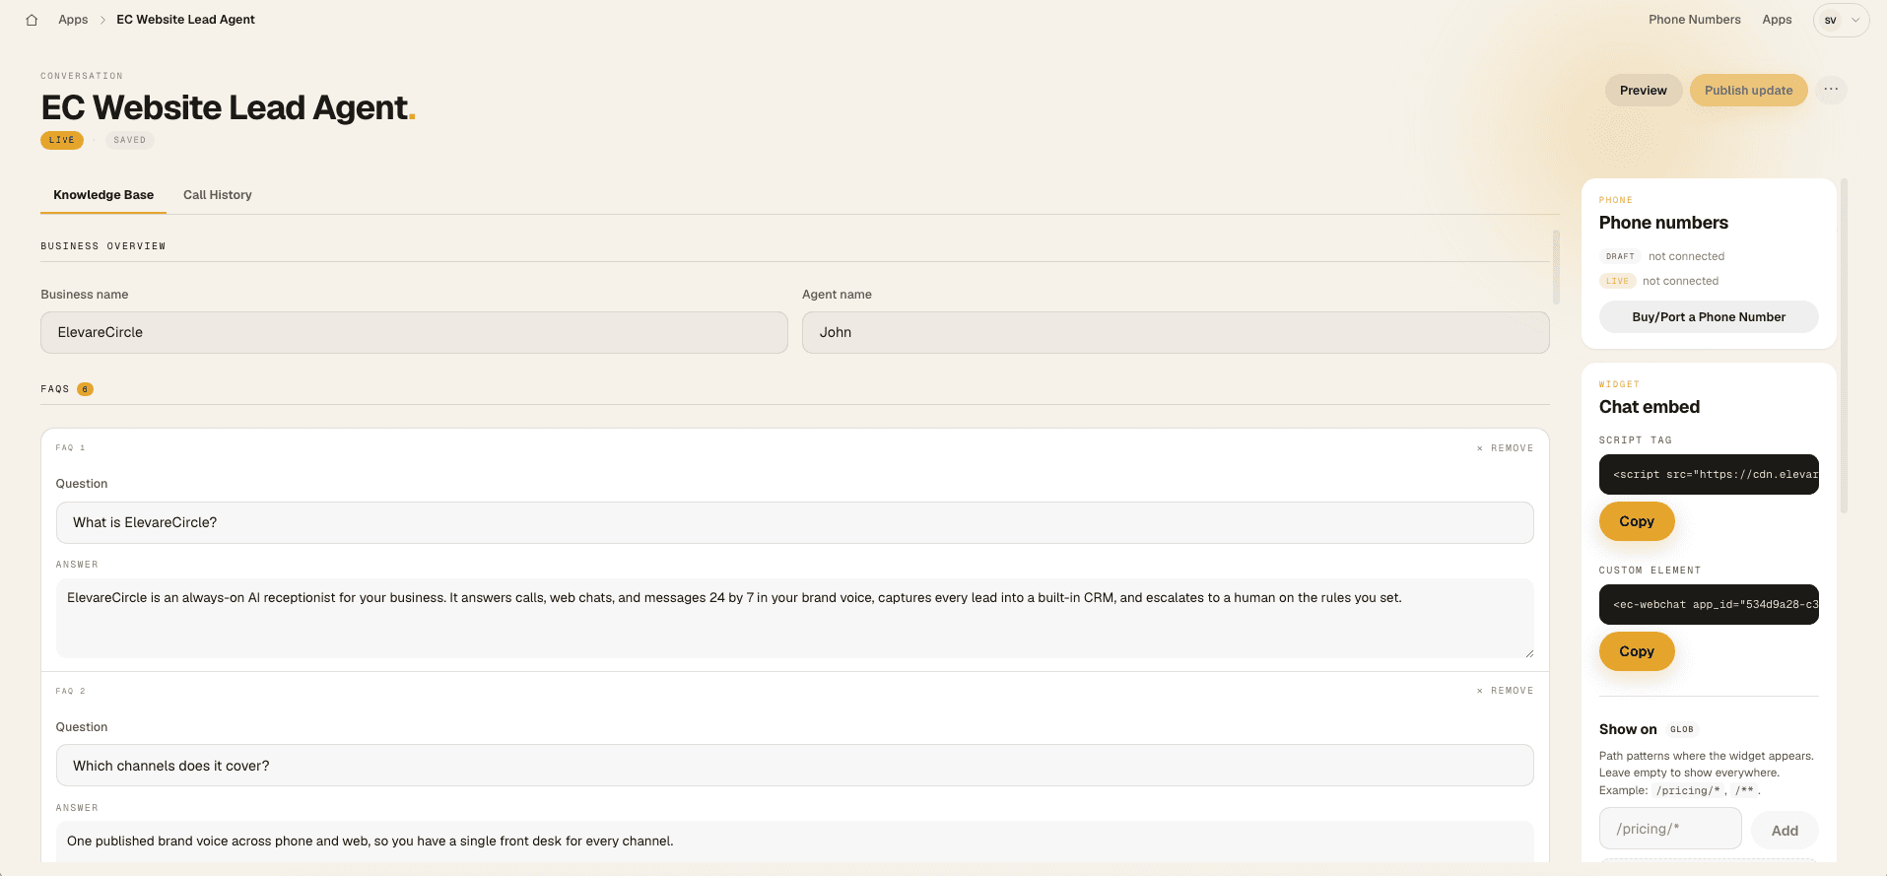The height and width of the screenshot is (876, 1887).
Task: Click the Apps breadcrumb link
Action: coord(73,20)
